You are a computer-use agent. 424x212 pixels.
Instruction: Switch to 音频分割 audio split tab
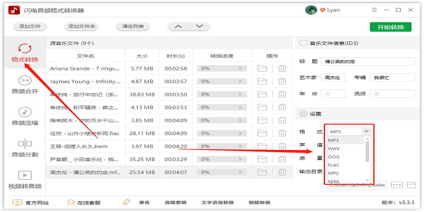25,148
